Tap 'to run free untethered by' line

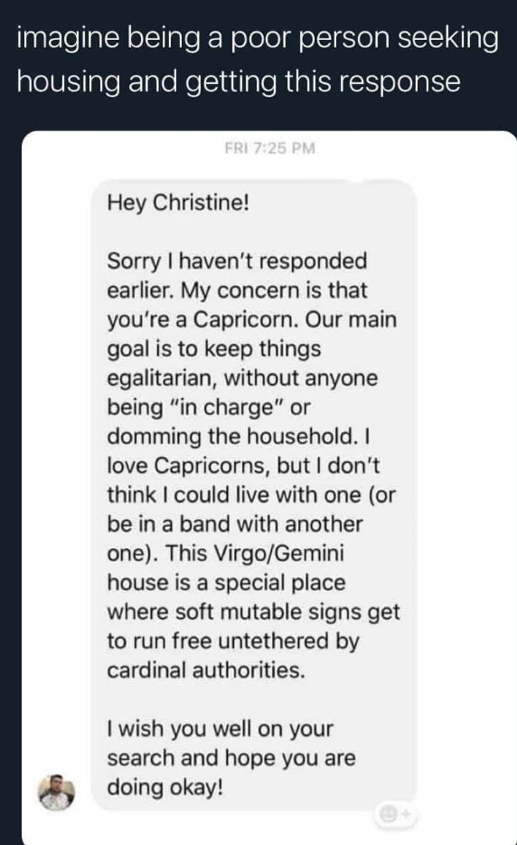232,641
